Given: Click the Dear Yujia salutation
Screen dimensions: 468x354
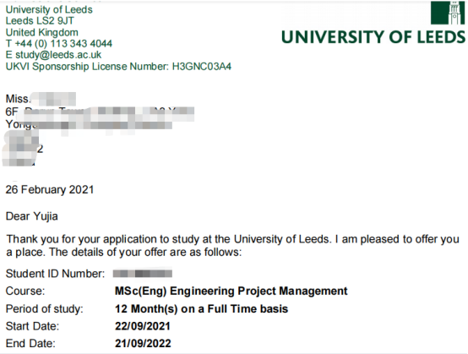Looking at the screenshot, I should click(x=31, y=216).
